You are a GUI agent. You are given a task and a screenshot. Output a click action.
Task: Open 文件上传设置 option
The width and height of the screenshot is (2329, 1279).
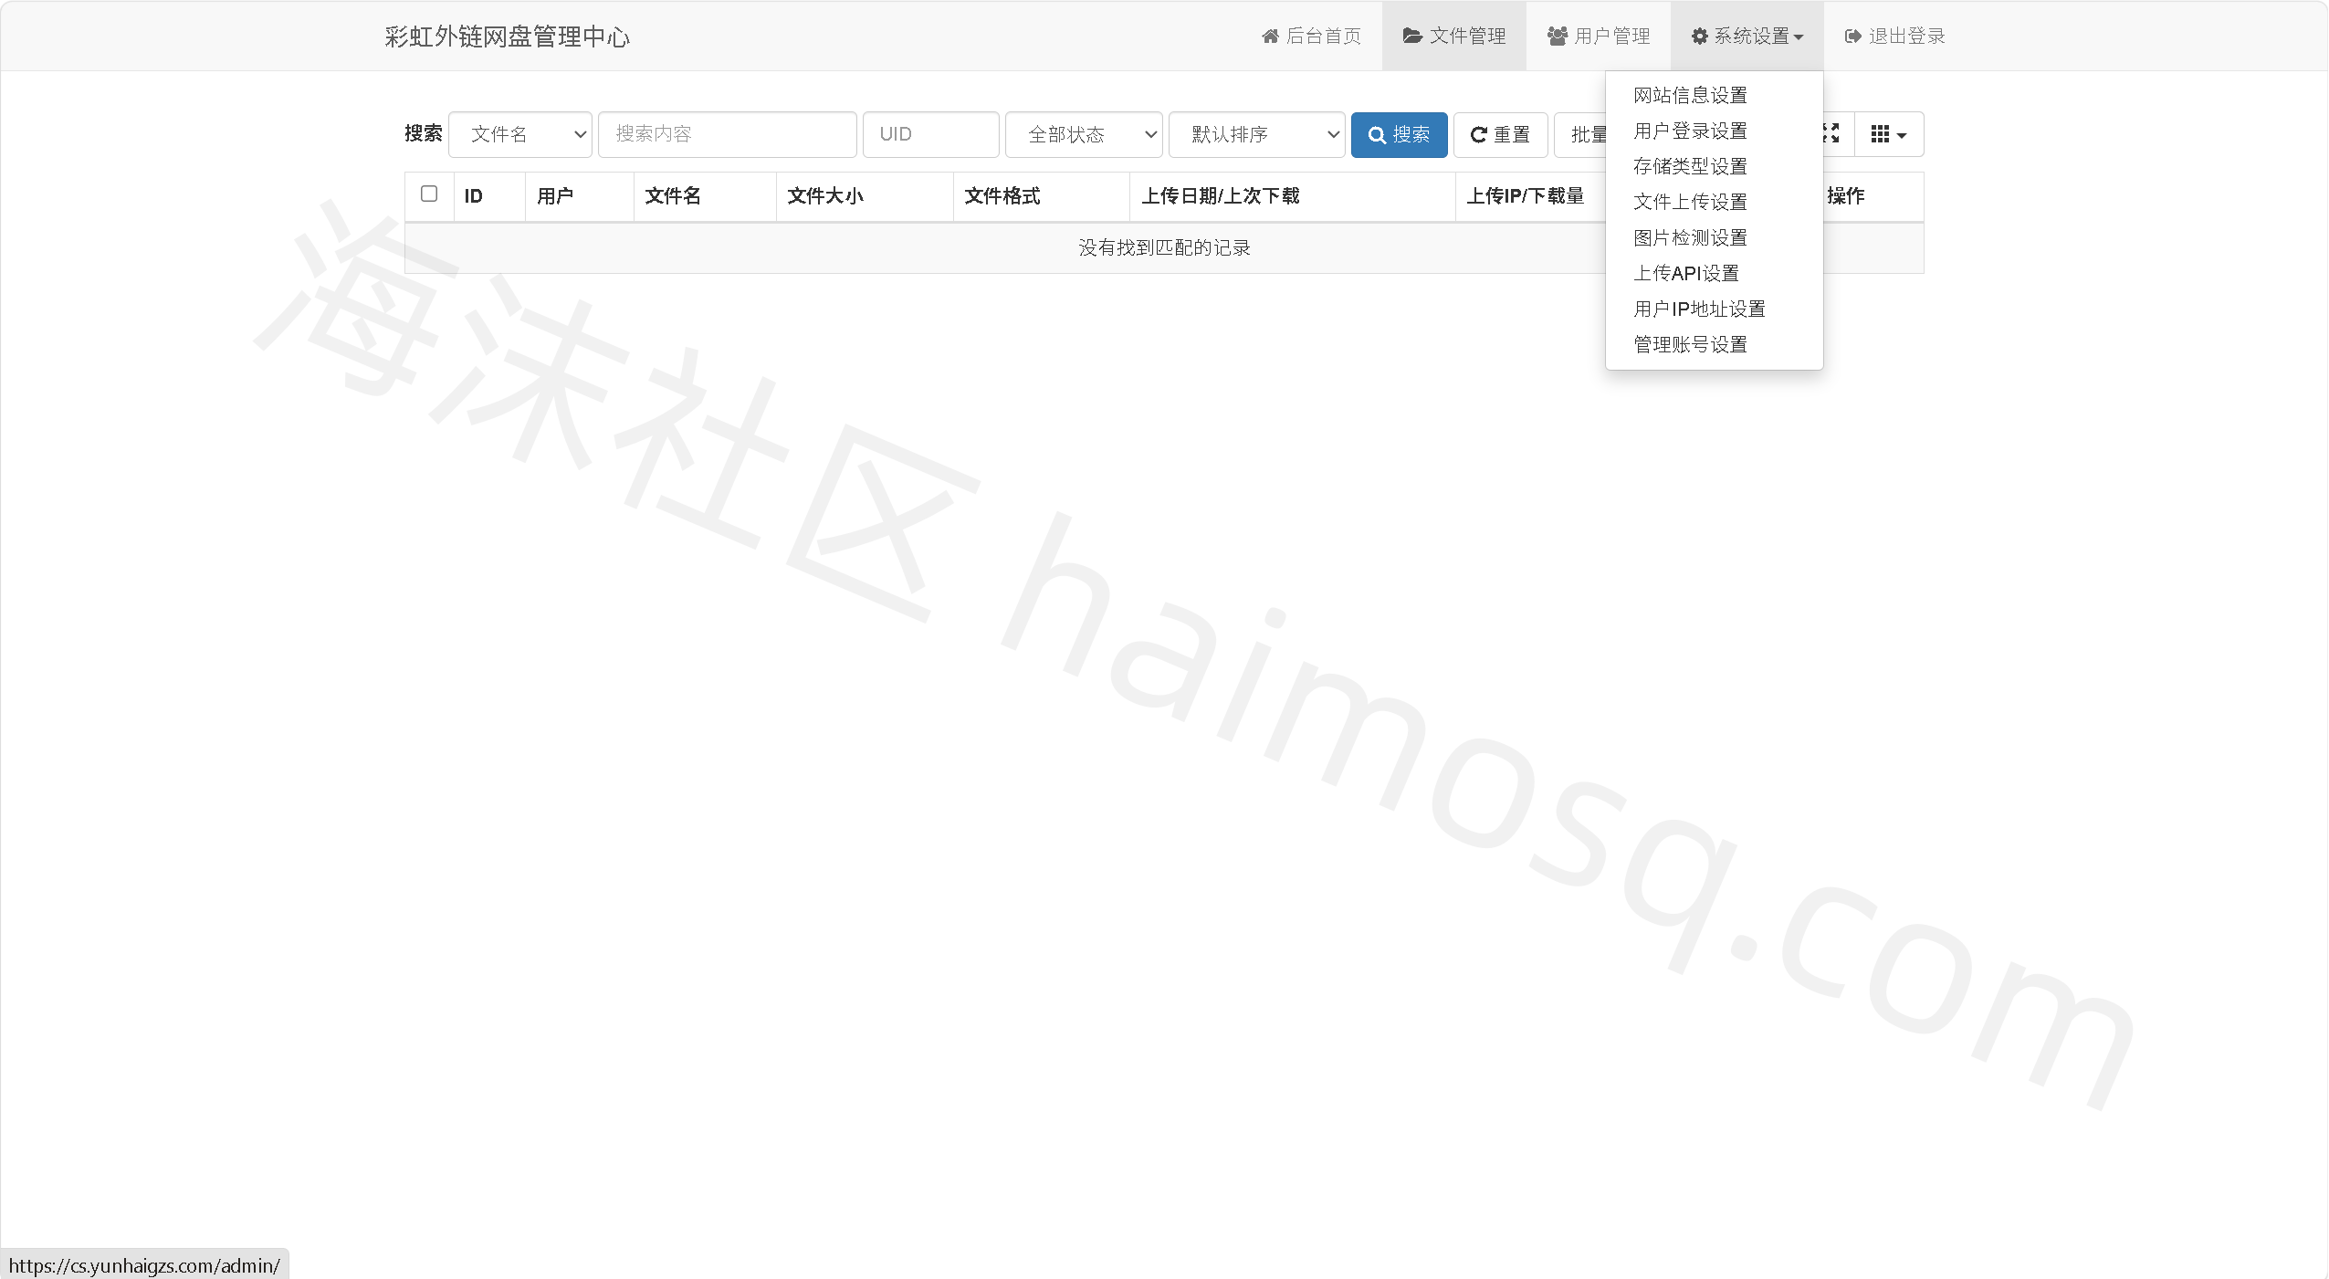click(1714, 202)
